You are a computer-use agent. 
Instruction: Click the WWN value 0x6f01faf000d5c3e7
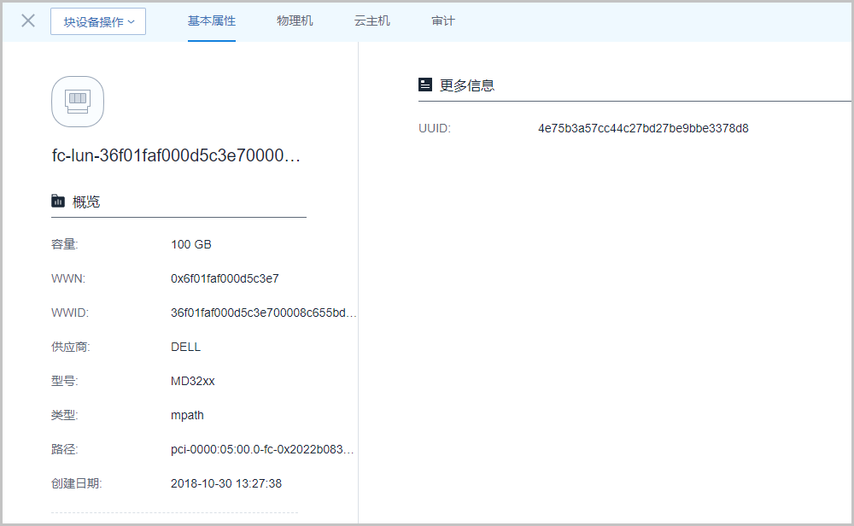225,278
